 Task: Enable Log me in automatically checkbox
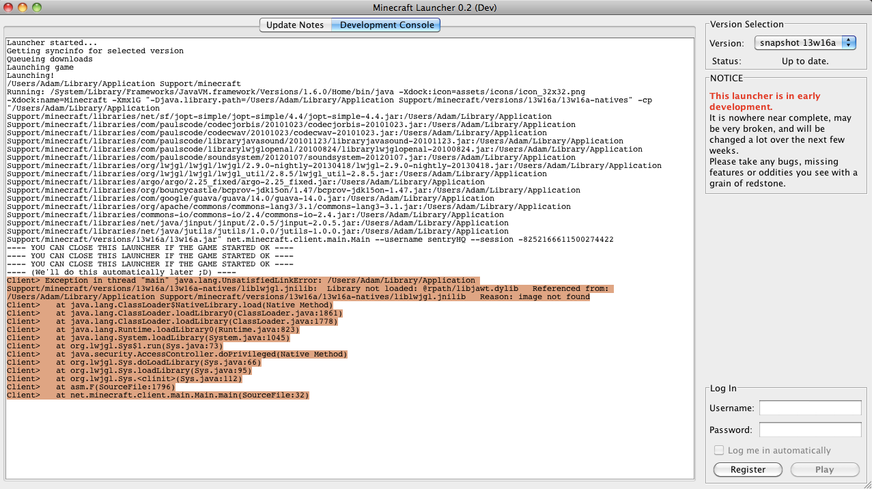click(x=718, y=450)
